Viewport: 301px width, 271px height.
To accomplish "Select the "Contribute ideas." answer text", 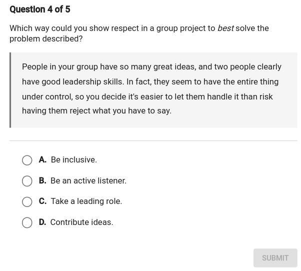I will [x=81, y=222].
